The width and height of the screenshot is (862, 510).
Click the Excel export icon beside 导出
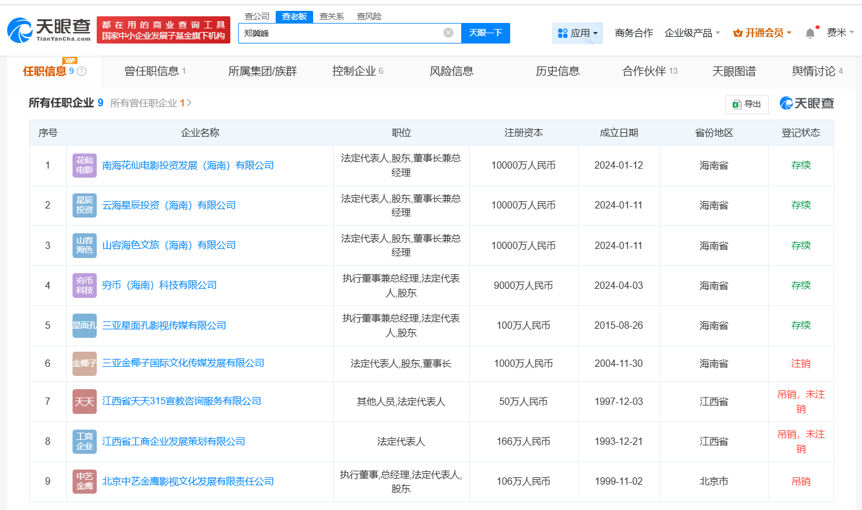pyautogui.click(x=737, y=104)
